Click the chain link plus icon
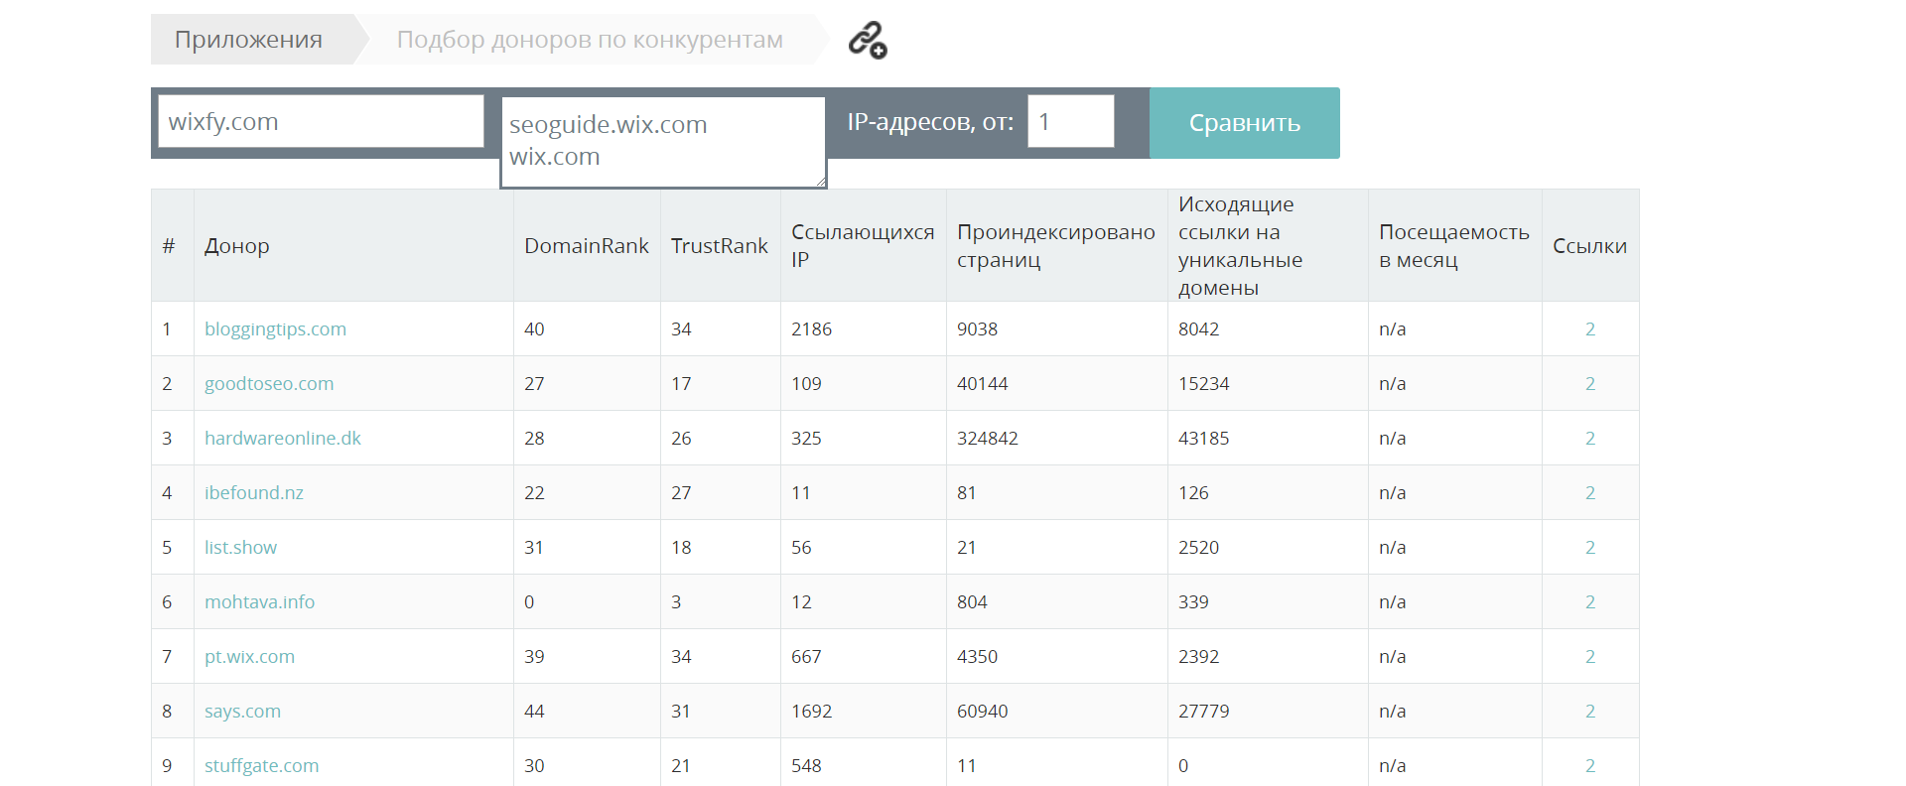Screen dimensions: 1906x786 pyautogui.click(x=868, y=41)
